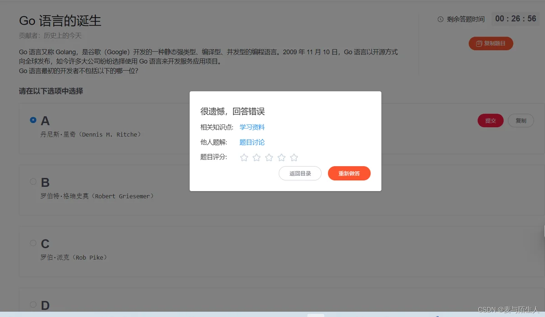Submit answer with 提交 button
This screenshot has width=545, height=317.
point(490,120)
